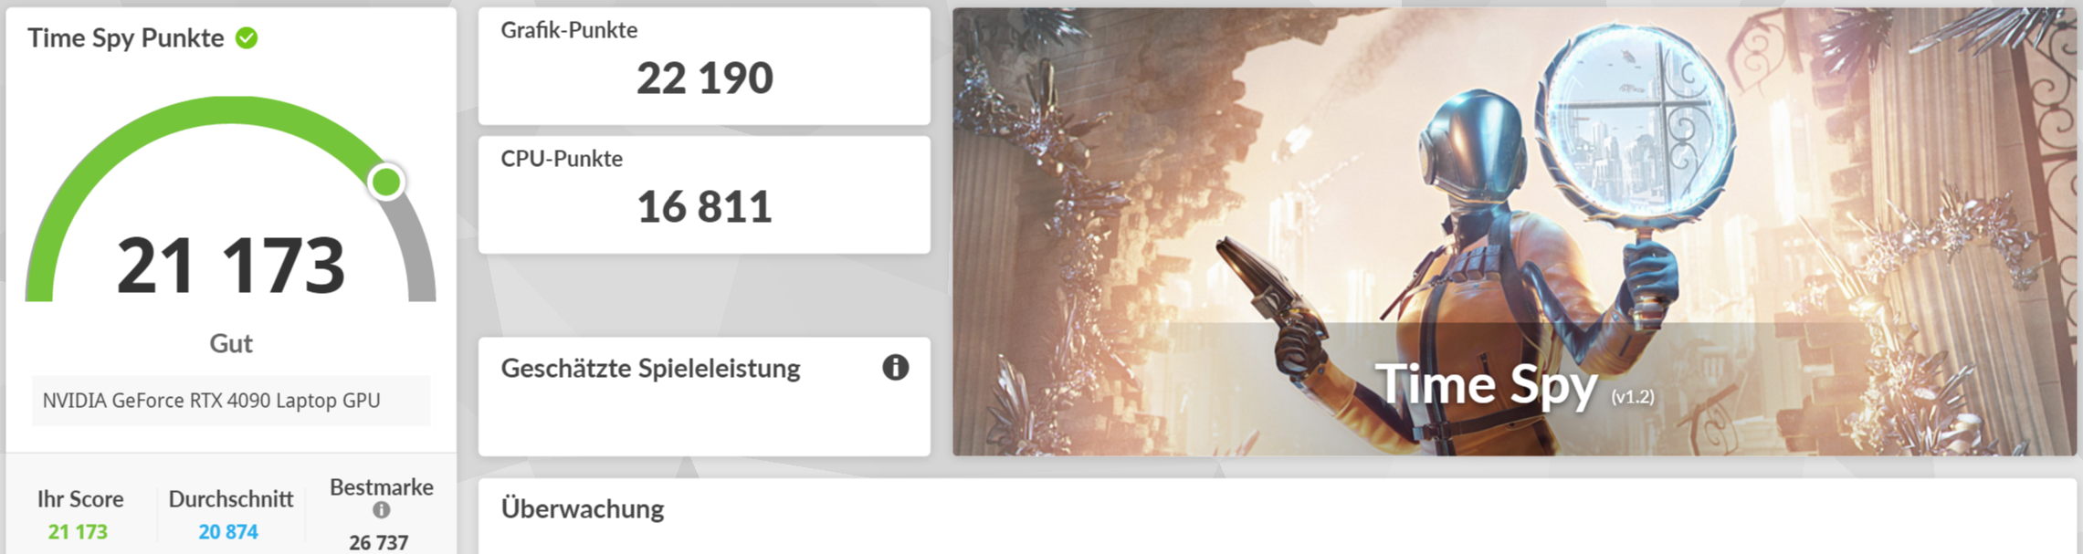
Task: Click the Time Spy Punkte heading
Action: click(126, 38)
